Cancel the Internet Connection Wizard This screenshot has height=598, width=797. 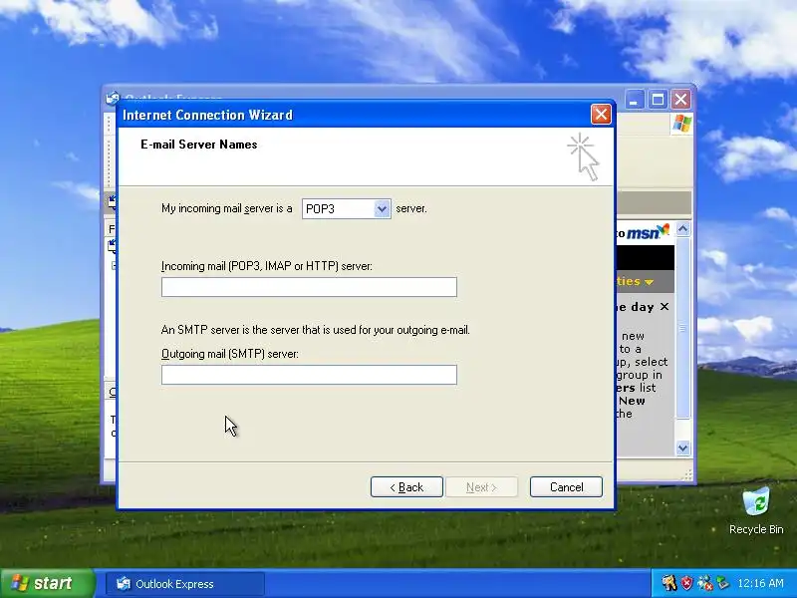pos(566,487)
